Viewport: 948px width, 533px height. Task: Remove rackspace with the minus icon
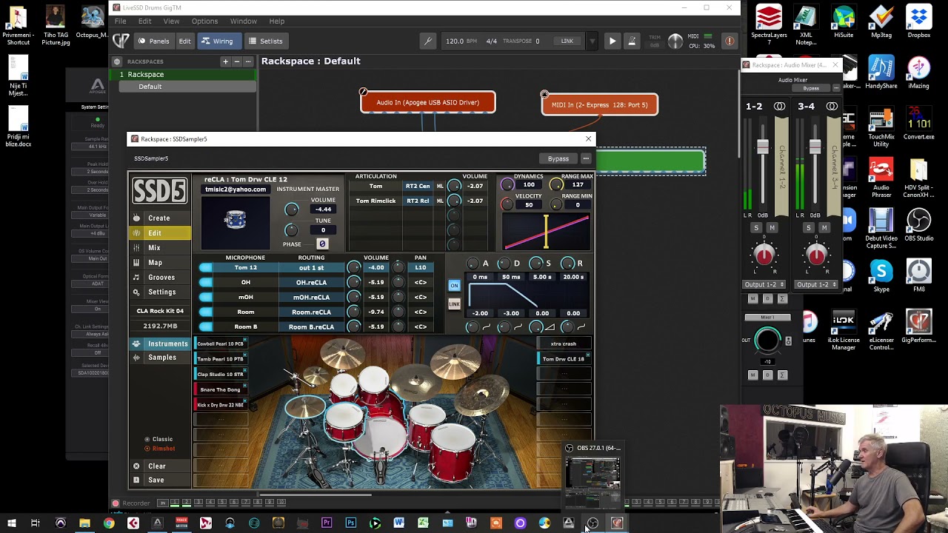(x=236, y=61)
